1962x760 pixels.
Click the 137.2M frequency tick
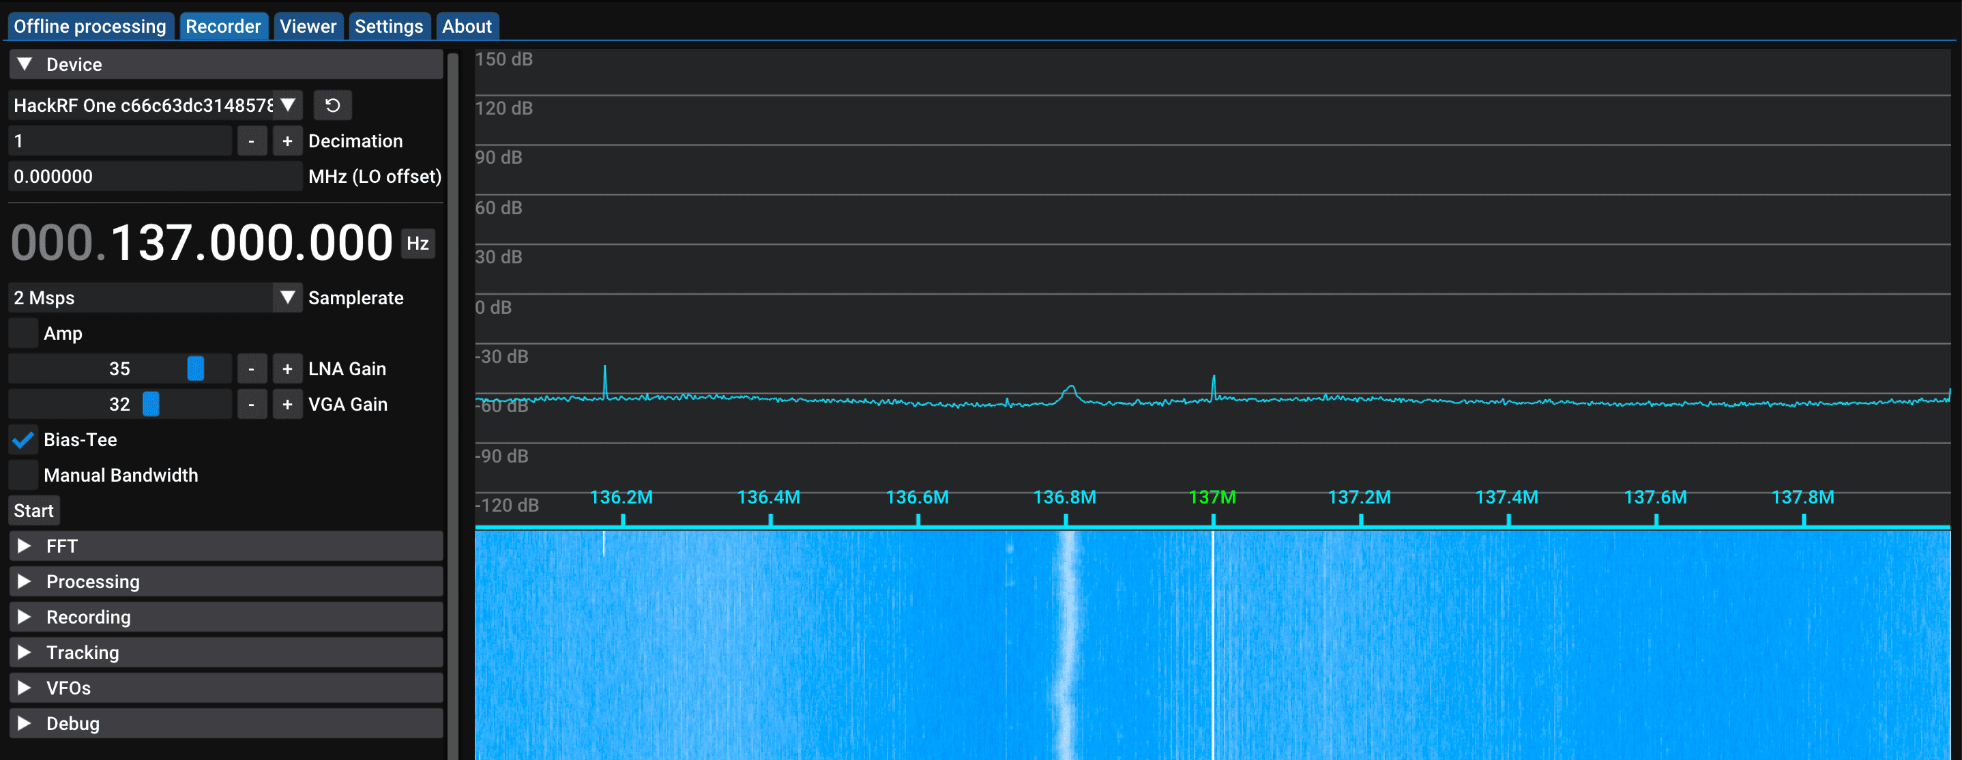coord(1360,497)
